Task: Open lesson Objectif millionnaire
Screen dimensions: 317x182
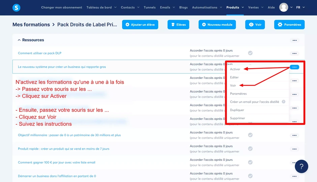Action: pyautogui.click(x=69, y=135)
